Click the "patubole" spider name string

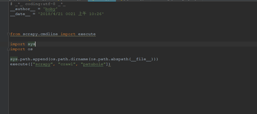(93, 64)
